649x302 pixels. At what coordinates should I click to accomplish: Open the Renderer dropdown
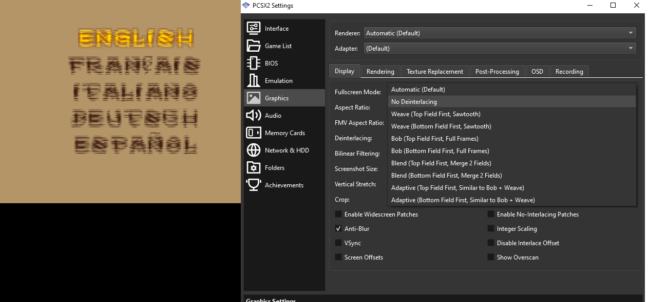(x=500, y=33)
